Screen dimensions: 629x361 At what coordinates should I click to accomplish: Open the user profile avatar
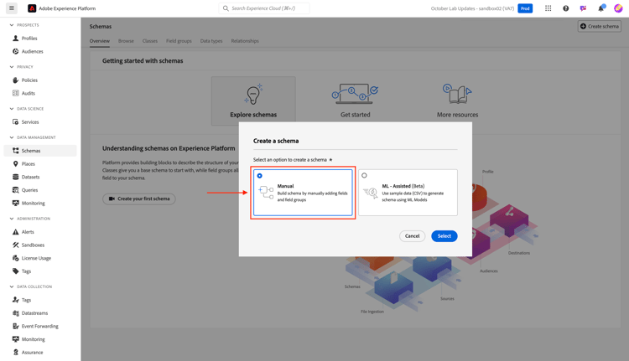click(x=618, y=8)
